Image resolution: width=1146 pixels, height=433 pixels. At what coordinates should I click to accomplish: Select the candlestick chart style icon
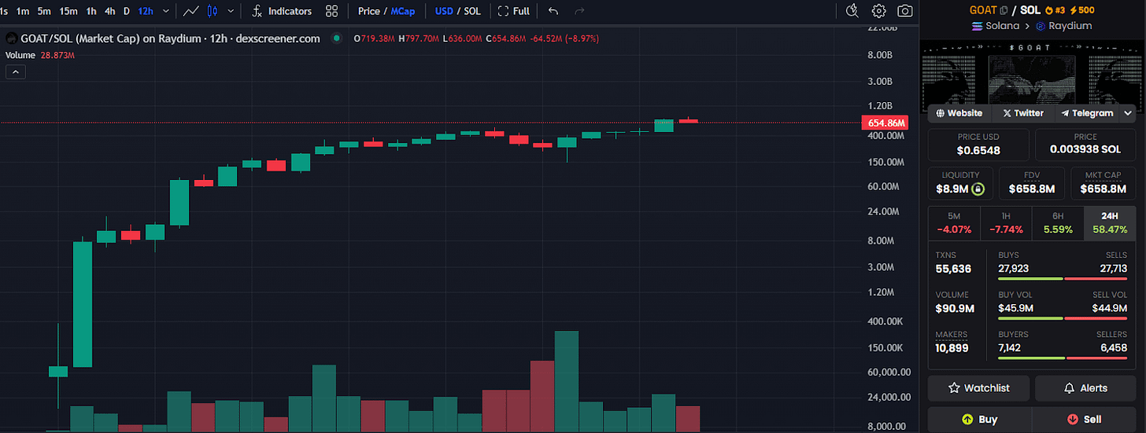(213, 11)
